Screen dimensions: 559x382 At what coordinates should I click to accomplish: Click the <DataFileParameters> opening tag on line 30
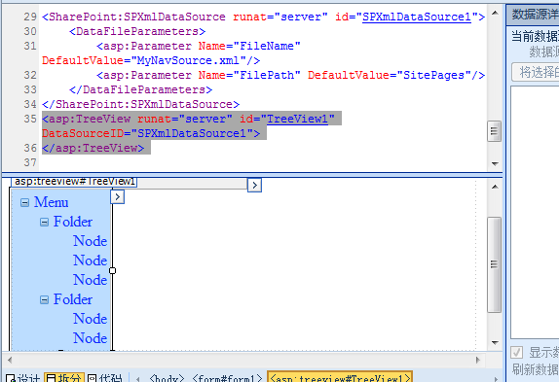[x=137, y=31]
